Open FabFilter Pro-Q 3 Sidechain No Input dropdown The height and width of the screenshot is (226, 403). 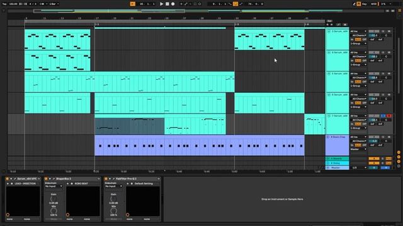[113, 186]
